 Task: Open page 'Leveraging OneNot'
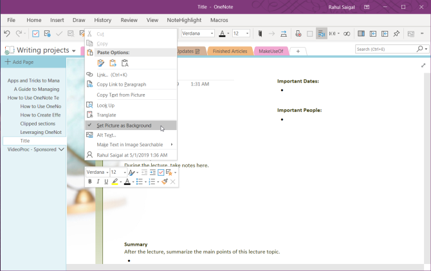pyautogui.click(x=41, y=133)
